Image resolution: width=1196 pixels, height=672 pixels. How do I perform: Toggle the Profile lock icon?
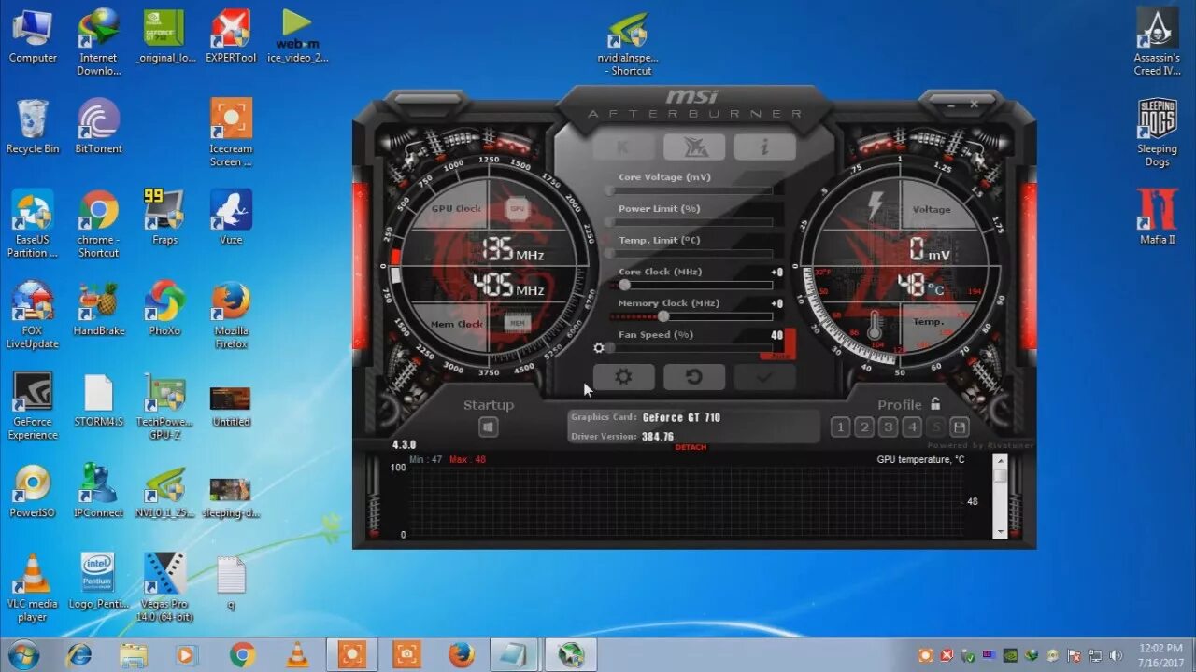pos(935,404)
